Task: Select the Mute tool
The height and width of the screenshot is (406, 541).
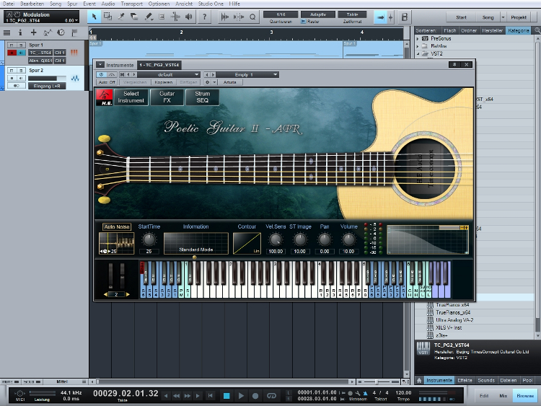Action: pyautogui.click(x=162, y=17)
